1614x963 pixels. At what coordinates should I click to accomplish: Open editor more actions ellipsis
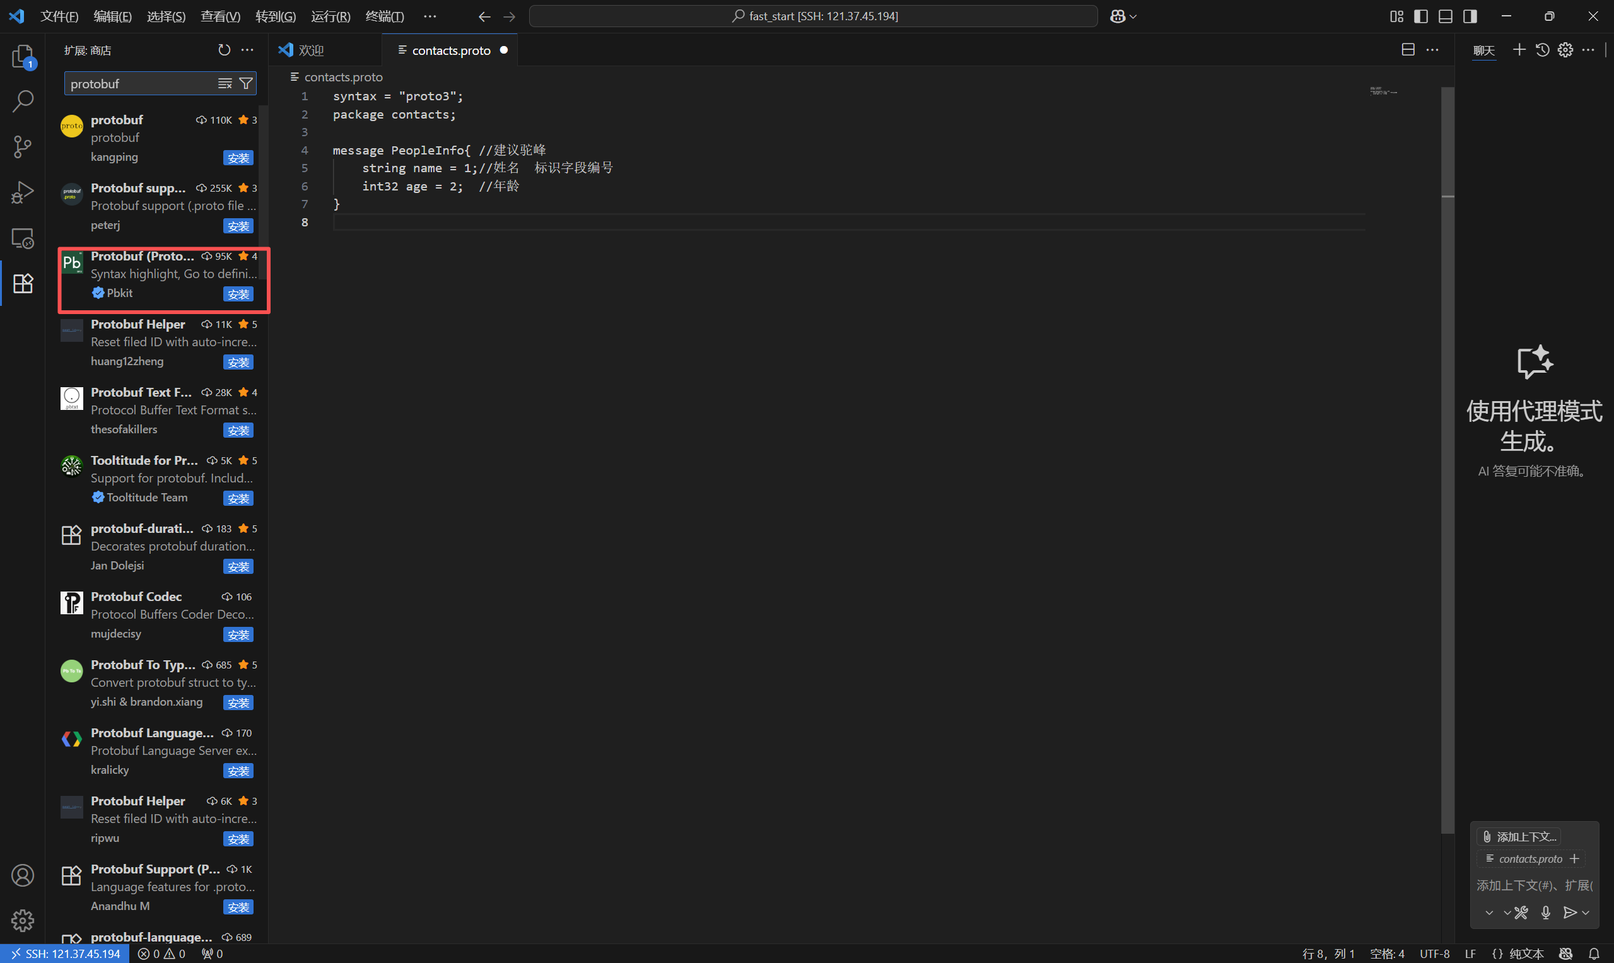[1432, 50]
